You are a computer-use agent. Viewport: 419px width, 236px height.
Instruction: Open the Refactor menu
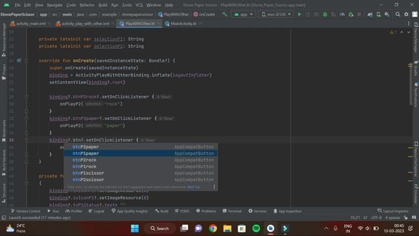[x=87, y=5]
